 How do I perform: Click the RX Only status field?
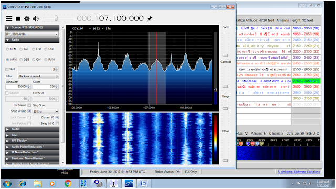pos(191,172)
